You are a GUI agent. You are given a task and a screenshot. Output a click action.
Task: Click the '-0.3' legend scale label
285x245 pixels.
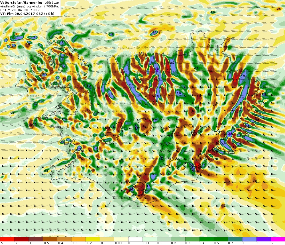click(x=74, y=243)
